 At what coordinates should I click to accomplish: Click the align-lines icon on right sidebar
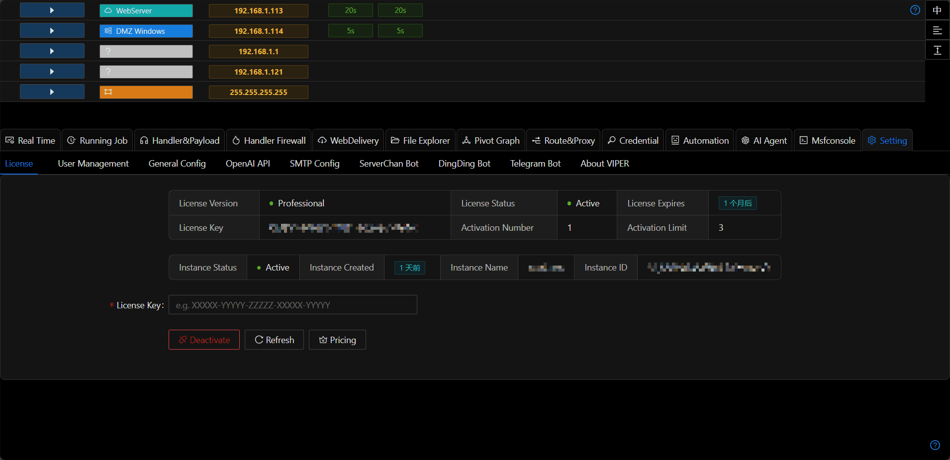(937, 30)
